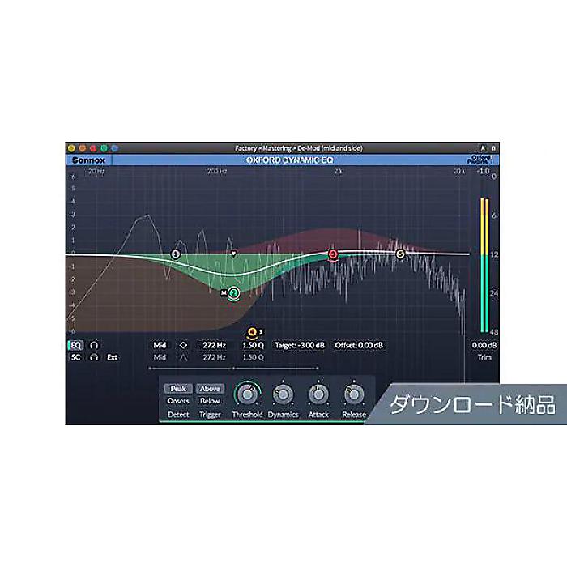Switch to preset slot B

(x=493, y=148)
